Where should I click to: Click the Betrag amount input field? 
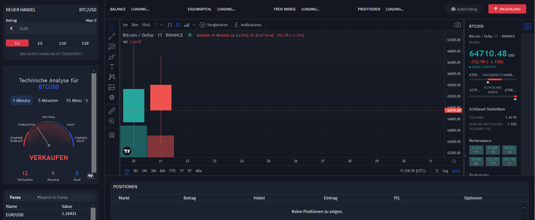[x=51, y=28]
